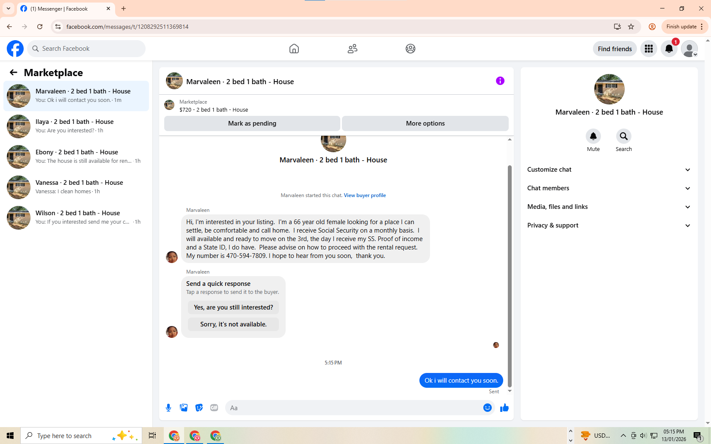Go to Home feed icon
The image size is (711, 444).
294,49
